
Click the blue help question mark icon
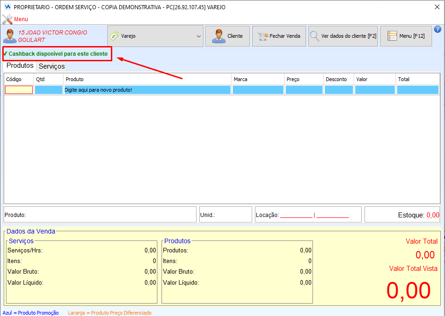[x=438, y=29]
